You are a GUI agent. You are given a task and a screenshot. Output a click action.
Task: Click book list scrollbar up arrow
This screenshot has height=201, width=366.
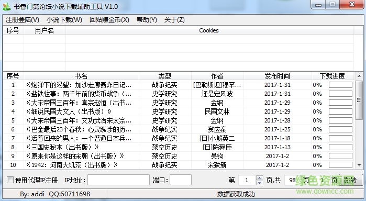[359, 76]
